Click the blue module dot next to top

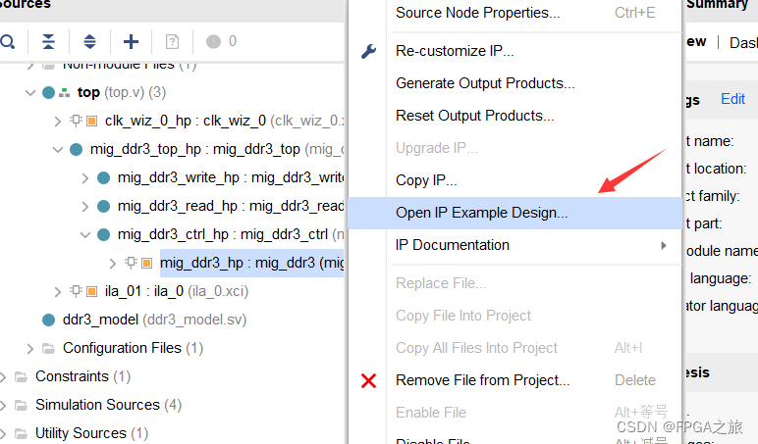point(48,92)
